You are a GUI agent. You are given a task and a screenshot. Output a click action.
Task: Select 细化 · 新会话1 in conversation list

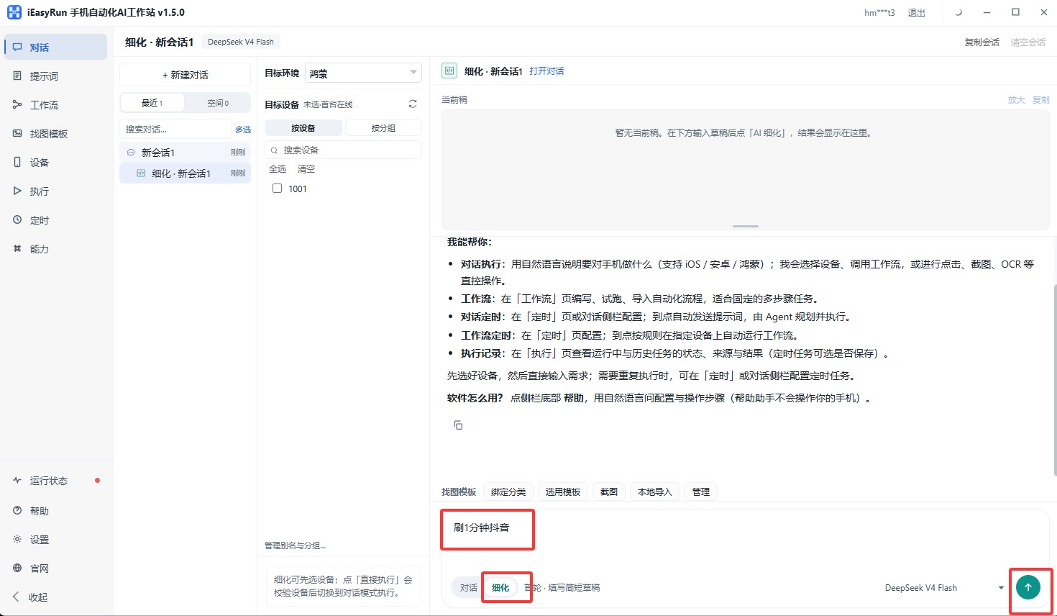pos(185,173)
